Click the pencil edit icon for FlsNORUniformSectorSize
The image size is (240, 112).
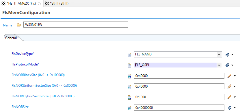pyautogui.click(x=229, y=86)
